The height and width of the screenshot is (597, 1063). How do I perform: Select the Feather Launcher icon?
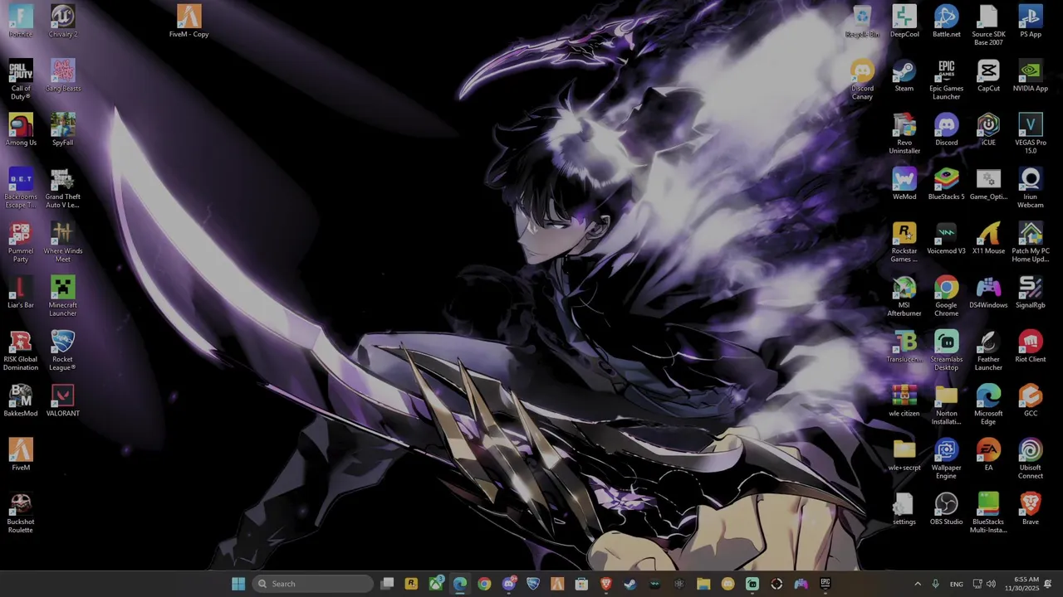point(988,350)
